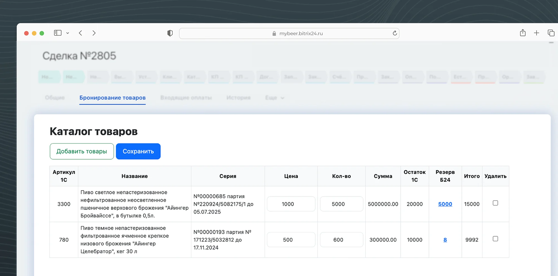Image resolution: width=558 pixels, height=276 pixels.
Task: Tick the delete checkbox for item 780
Action: click(x=495, y=239)
